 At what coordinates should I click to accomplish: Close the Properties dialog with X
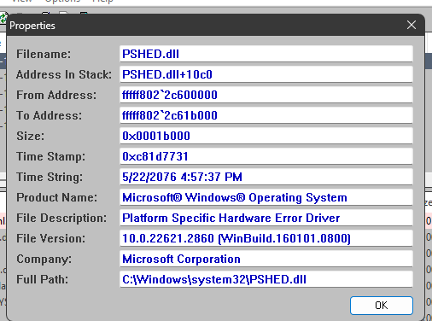(x=412, y=25)
